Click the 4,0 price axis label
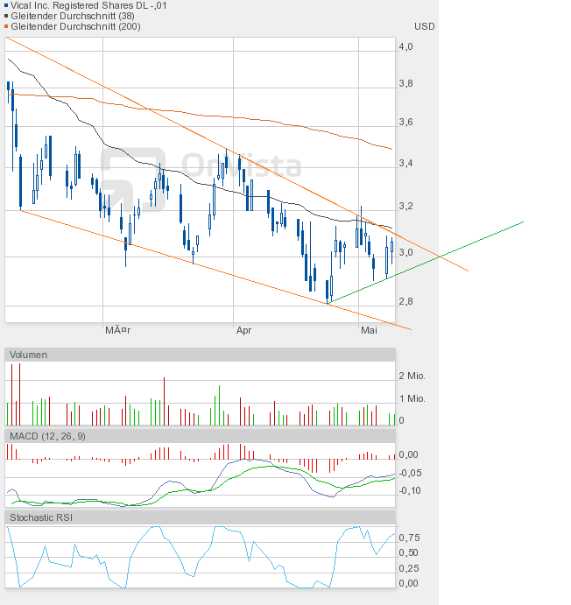This screenshot has height=605, width=571. [x=405, y=46]
